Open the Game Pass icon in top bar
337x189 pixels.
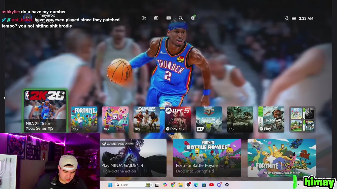(168, 18)
